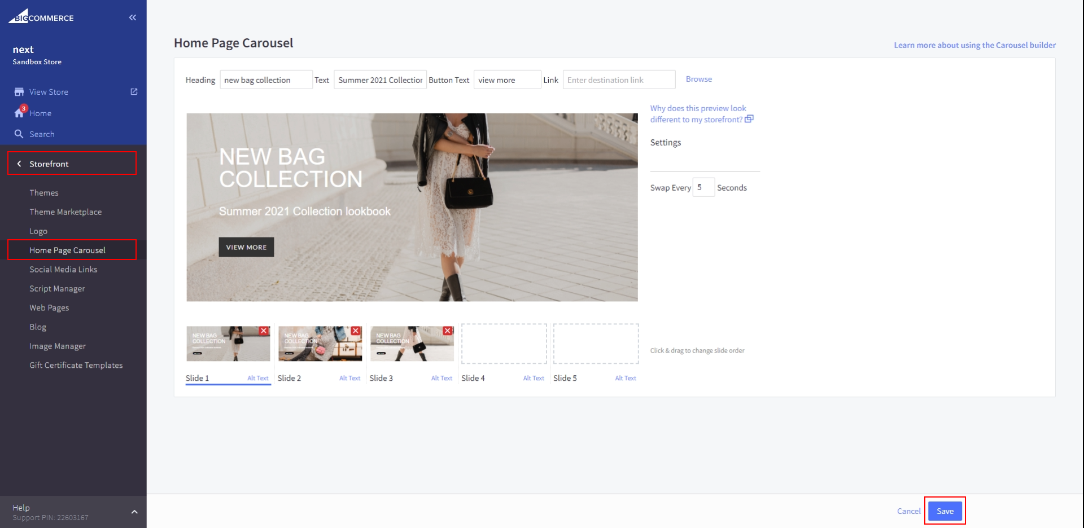
Task: Remove Slide 3 with red X
Action: coord(448,331)
